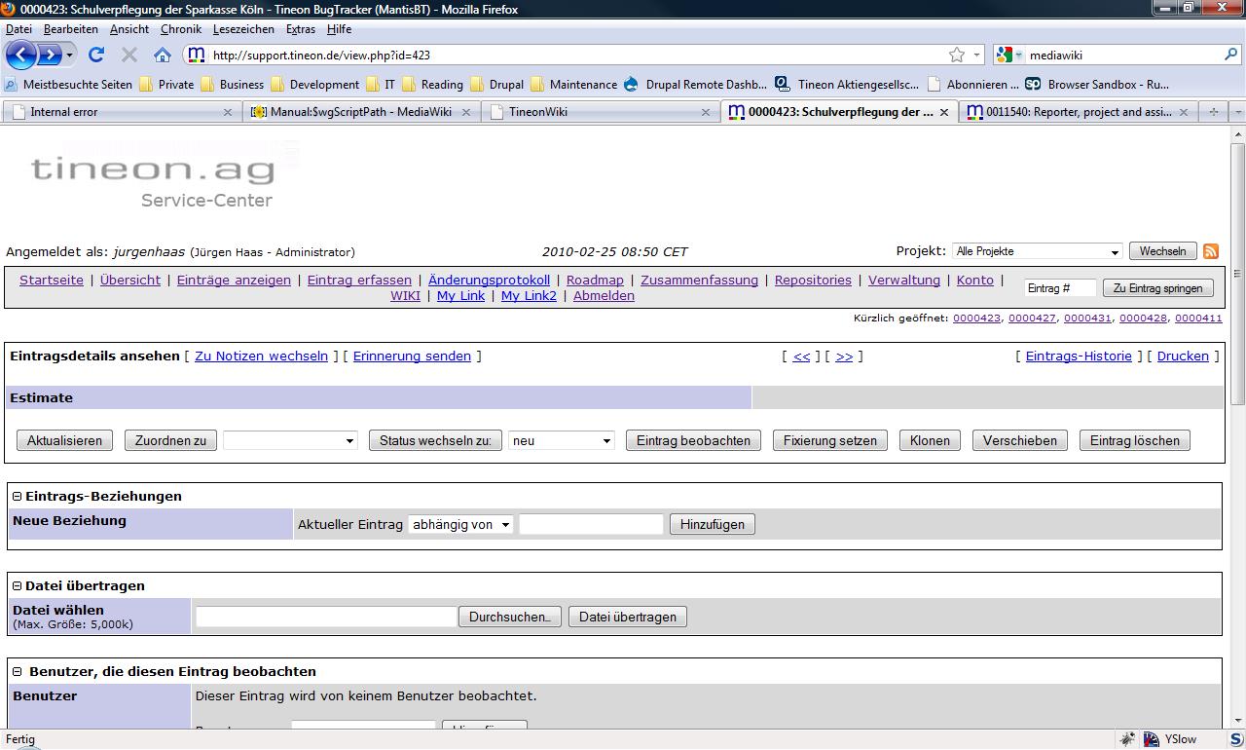Click the browser Back arrow button
The image size is (1246, 750).
(x=21, y=55)
